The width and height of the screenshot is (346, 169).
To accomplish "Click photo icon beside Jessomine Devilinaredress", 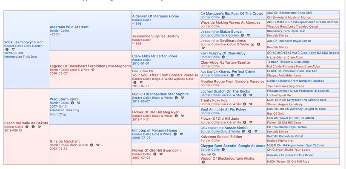I will tap(252, 44).
